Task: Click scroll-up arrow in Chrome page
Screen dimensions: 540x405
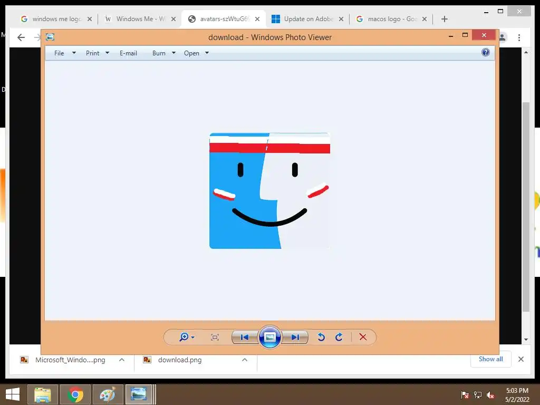Action: (x=526, y=52)
